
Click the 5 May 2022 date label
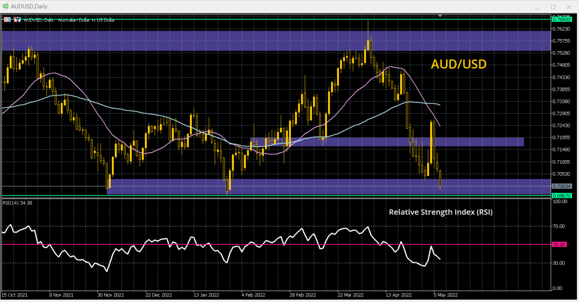[x=446, y=296]
